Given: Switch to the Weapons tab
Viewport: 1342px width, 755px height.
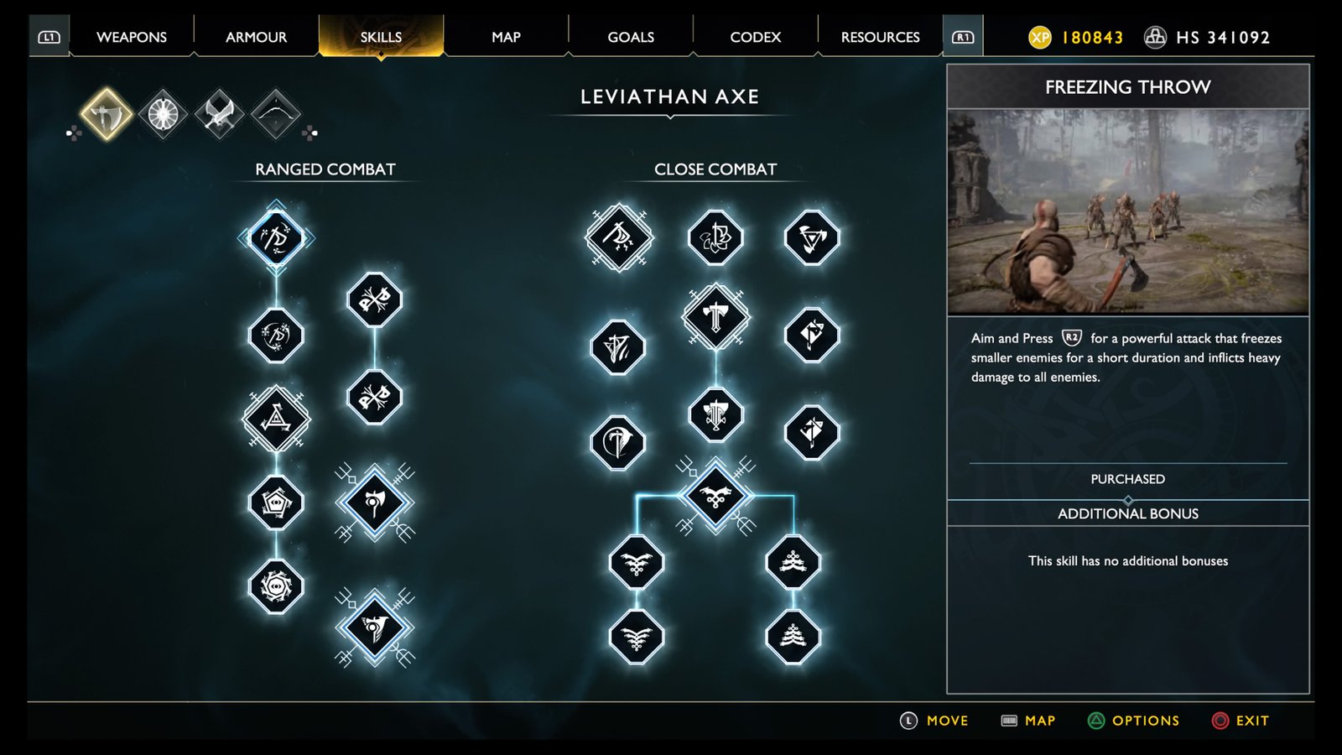Looking at the screenshot, I should 132,37.
